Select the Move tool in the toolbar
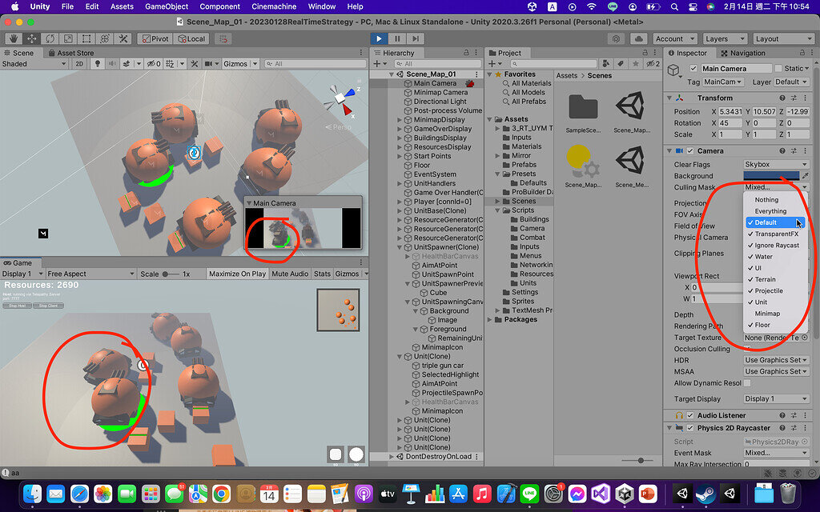This screenshot has height=512, width=820. [x=30, y=38]
